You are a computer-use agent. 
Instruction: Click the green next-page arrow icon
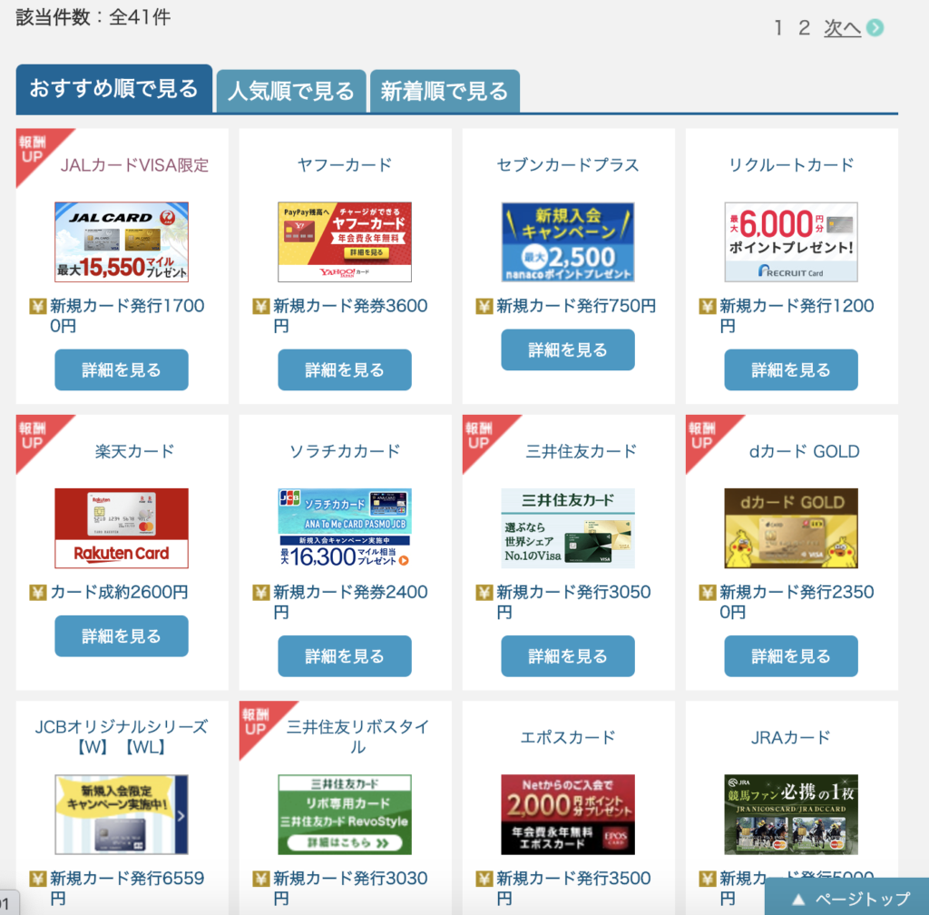click(875, 28)
